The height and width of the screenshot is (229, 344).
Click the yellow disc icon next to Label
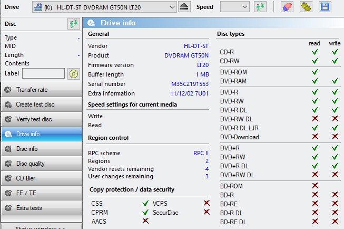pos(74,74)
